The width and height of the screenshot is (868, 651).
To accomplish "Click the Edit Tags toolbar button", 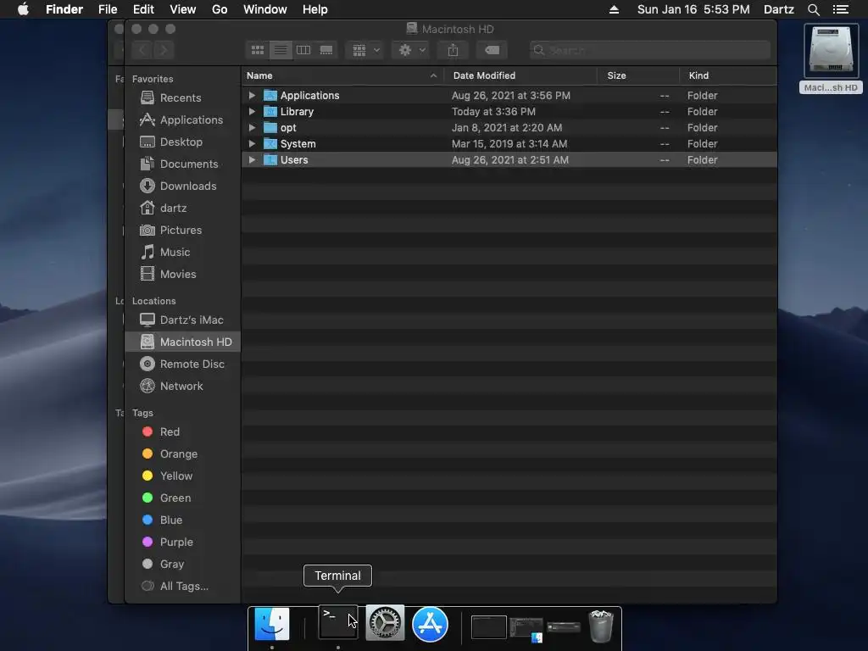I will coord(492,50).
